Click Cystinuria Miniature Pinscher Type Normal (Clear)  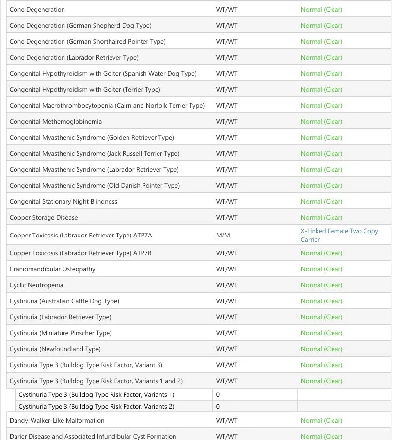point(321,333)
